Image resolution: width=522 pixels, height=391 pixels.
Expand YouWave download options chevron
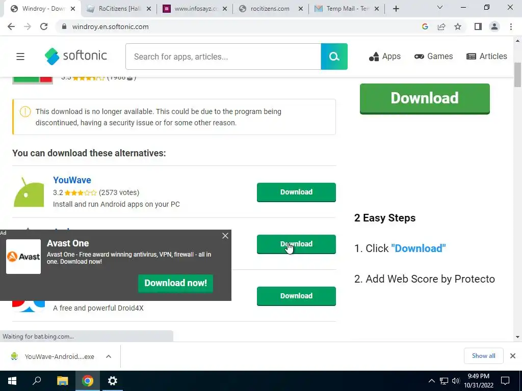109,356
